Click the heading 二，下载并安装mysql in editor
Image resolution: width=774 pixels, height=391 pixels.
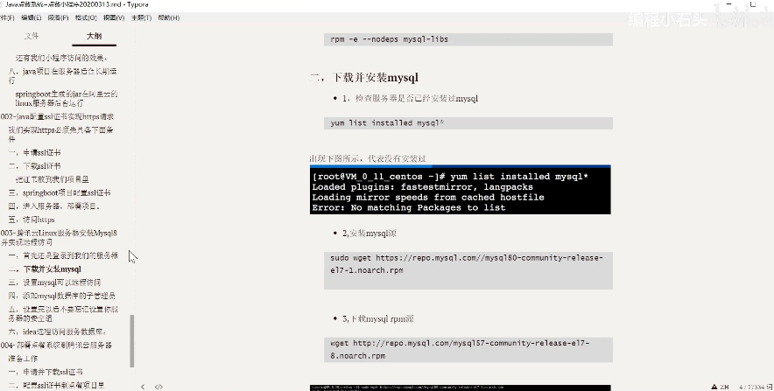364,77
